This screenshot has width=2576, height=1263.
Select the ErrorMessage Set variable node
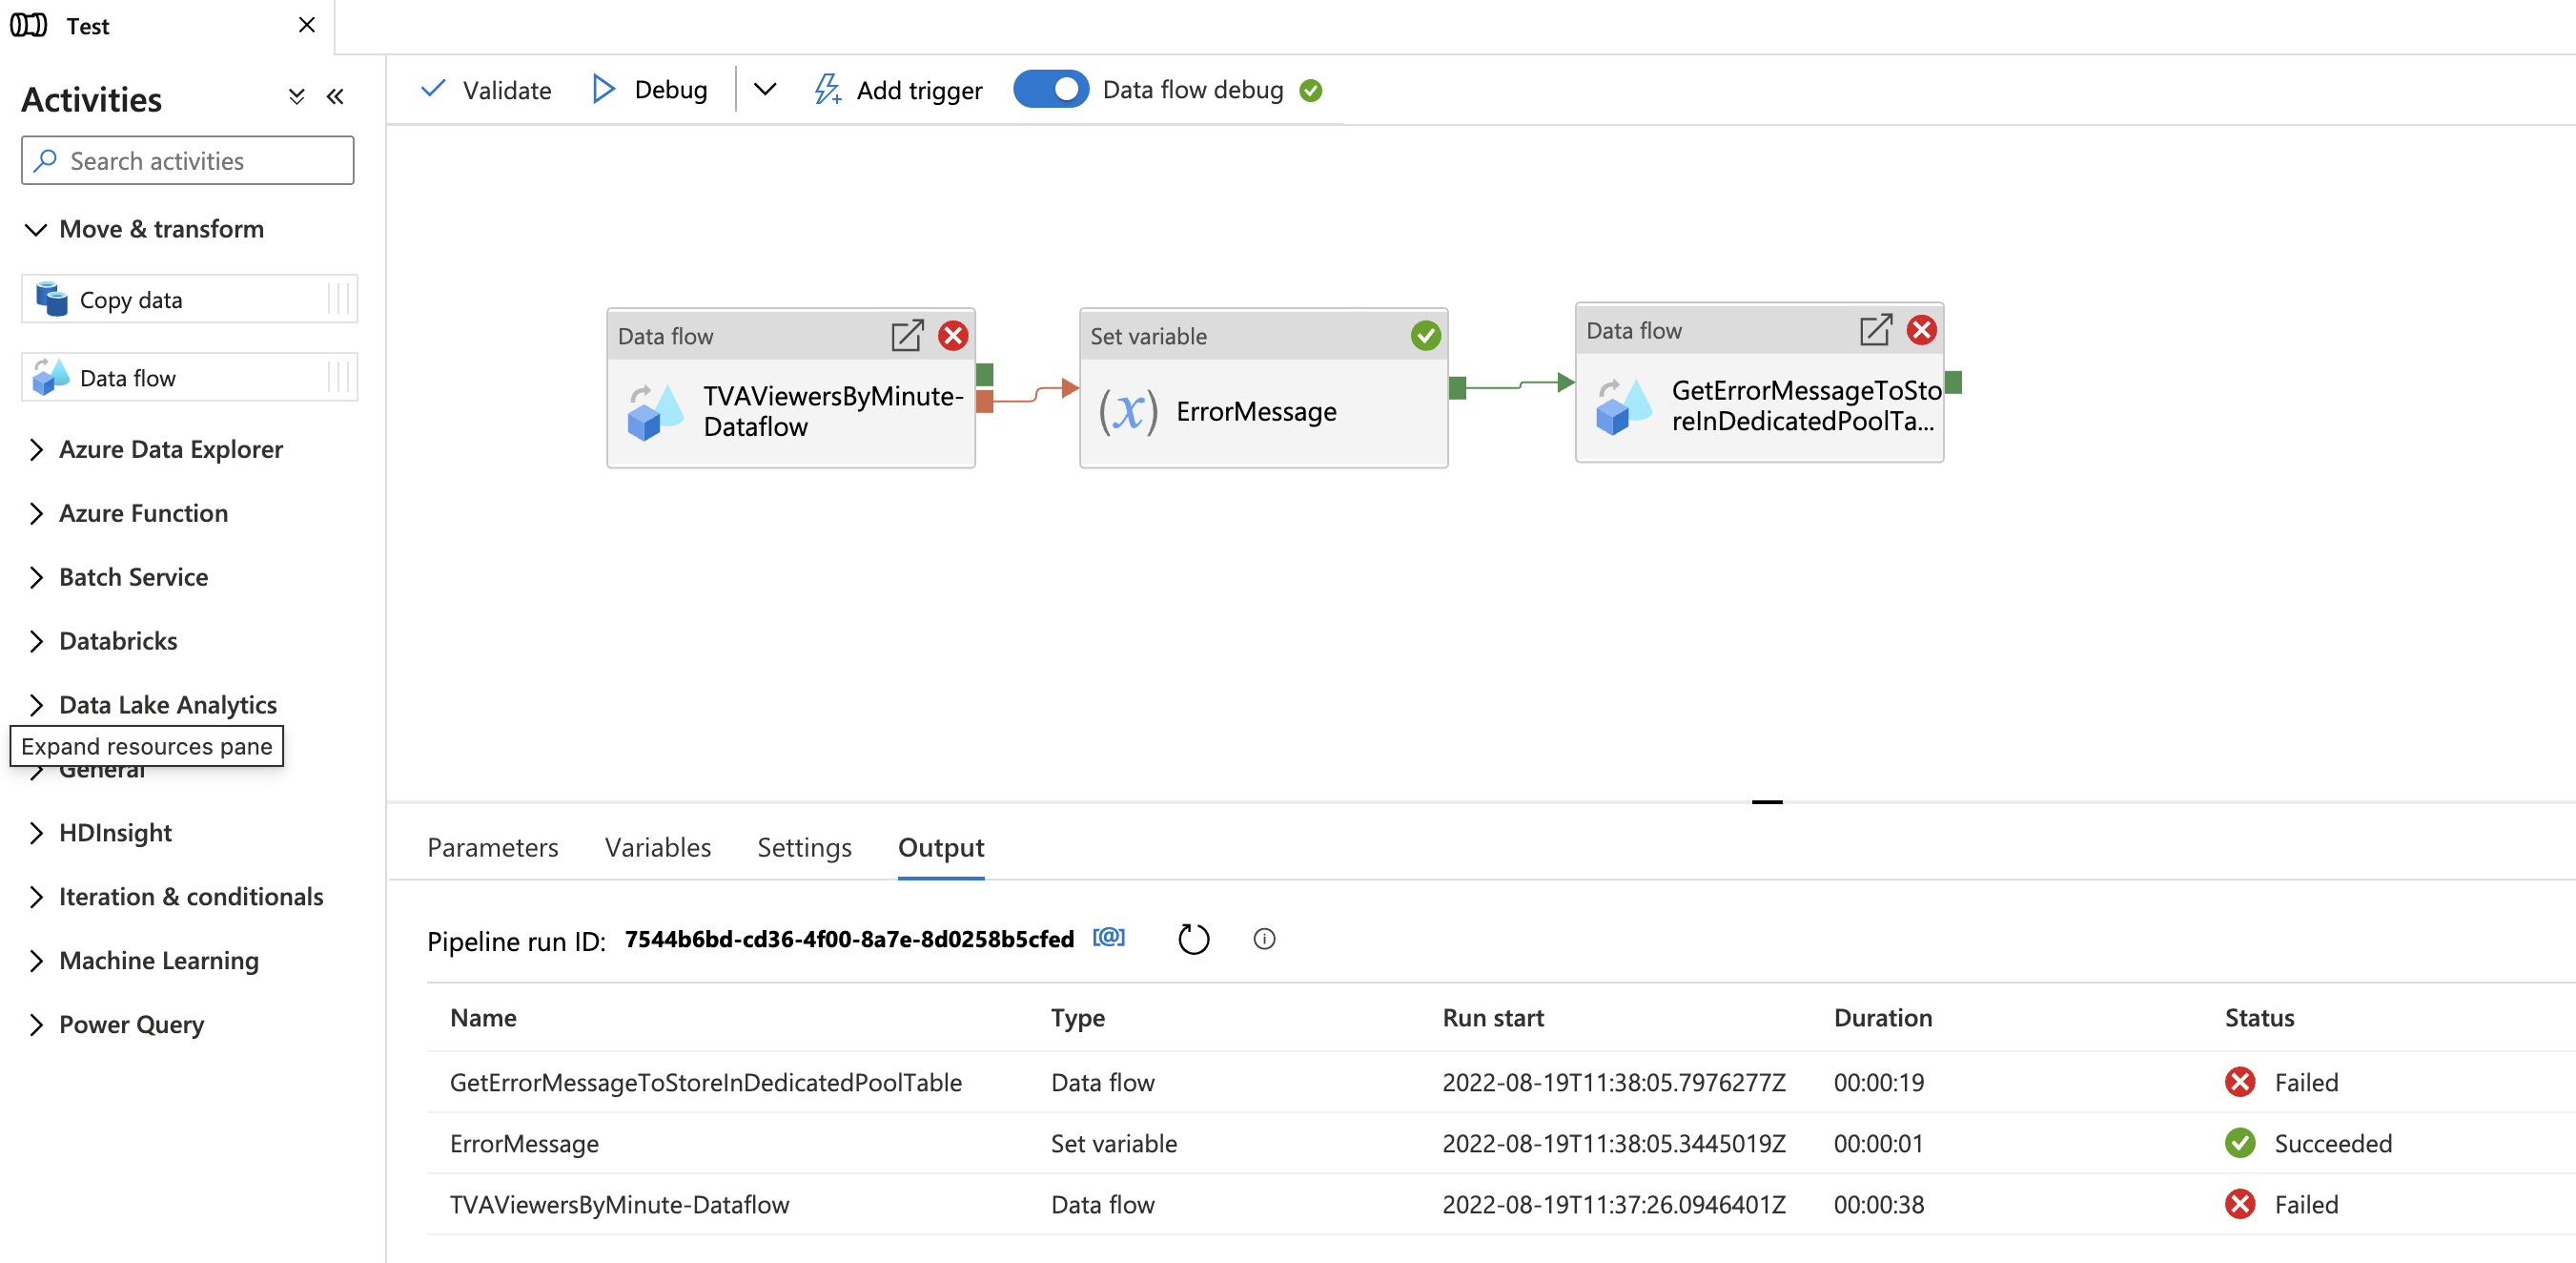(x=1264, y=388)
